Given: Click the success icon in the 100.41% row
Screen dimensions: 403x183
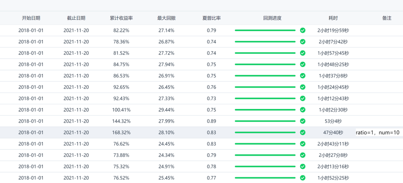Looking at the screenshot, I should 303,110.
